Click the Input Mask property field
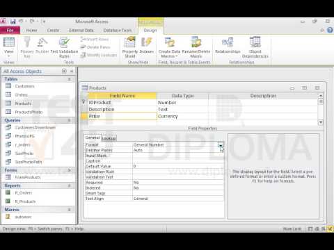Image resolution: width=334 pixels, height=250 pixels. [x=178, y=156]
